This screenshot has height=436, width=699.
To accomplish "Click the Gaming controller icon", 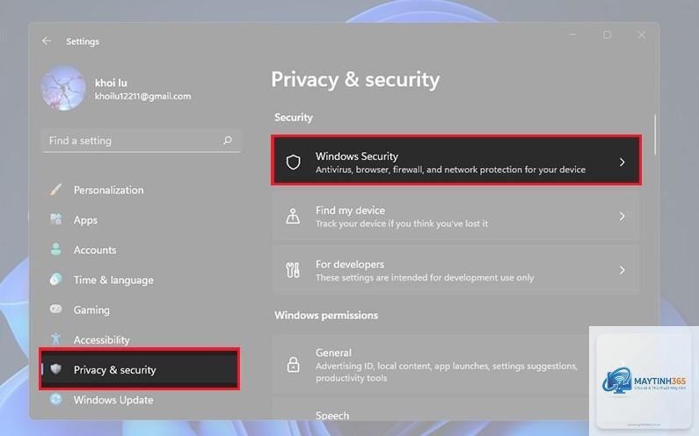I will tap(55, 309).
